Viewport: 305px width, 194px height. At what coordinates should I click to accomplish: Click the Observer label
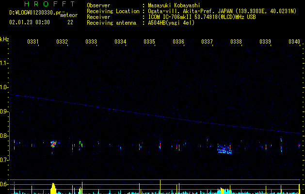(98, 5)
